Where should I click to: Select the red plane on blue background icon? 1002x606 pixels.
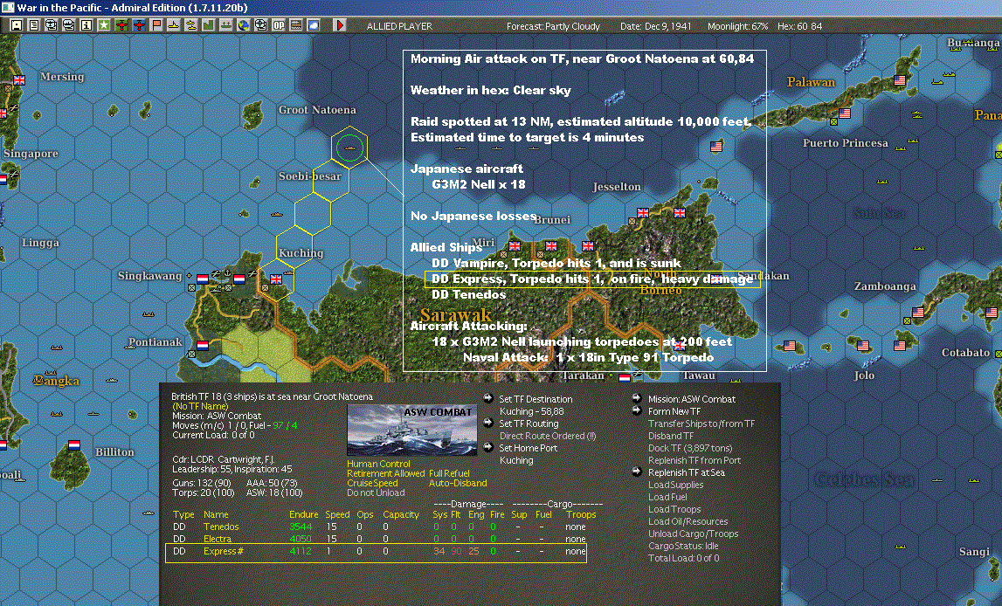pos(139,25)
